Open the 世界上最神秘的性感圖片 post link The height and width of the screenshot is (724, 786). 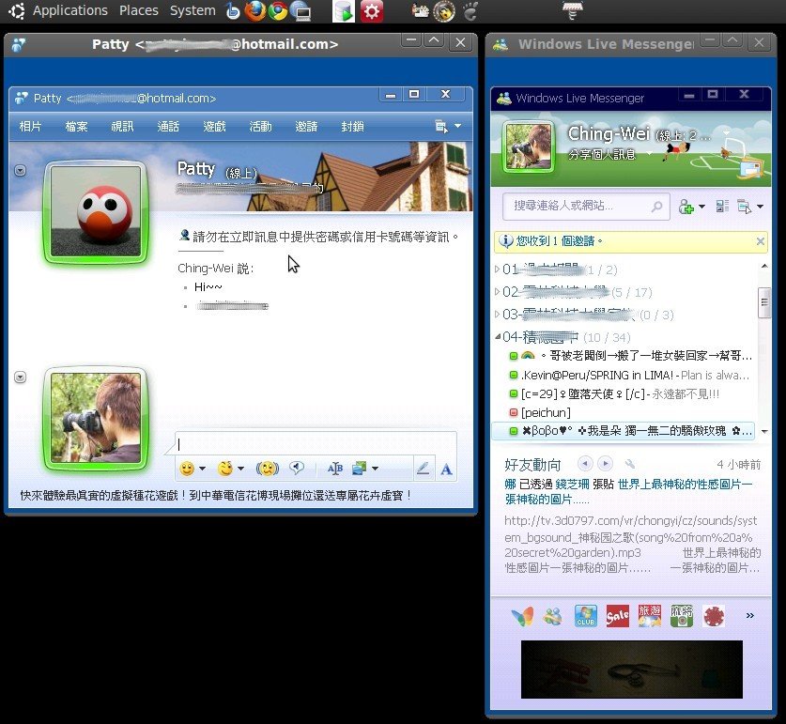tap(628, 491)
